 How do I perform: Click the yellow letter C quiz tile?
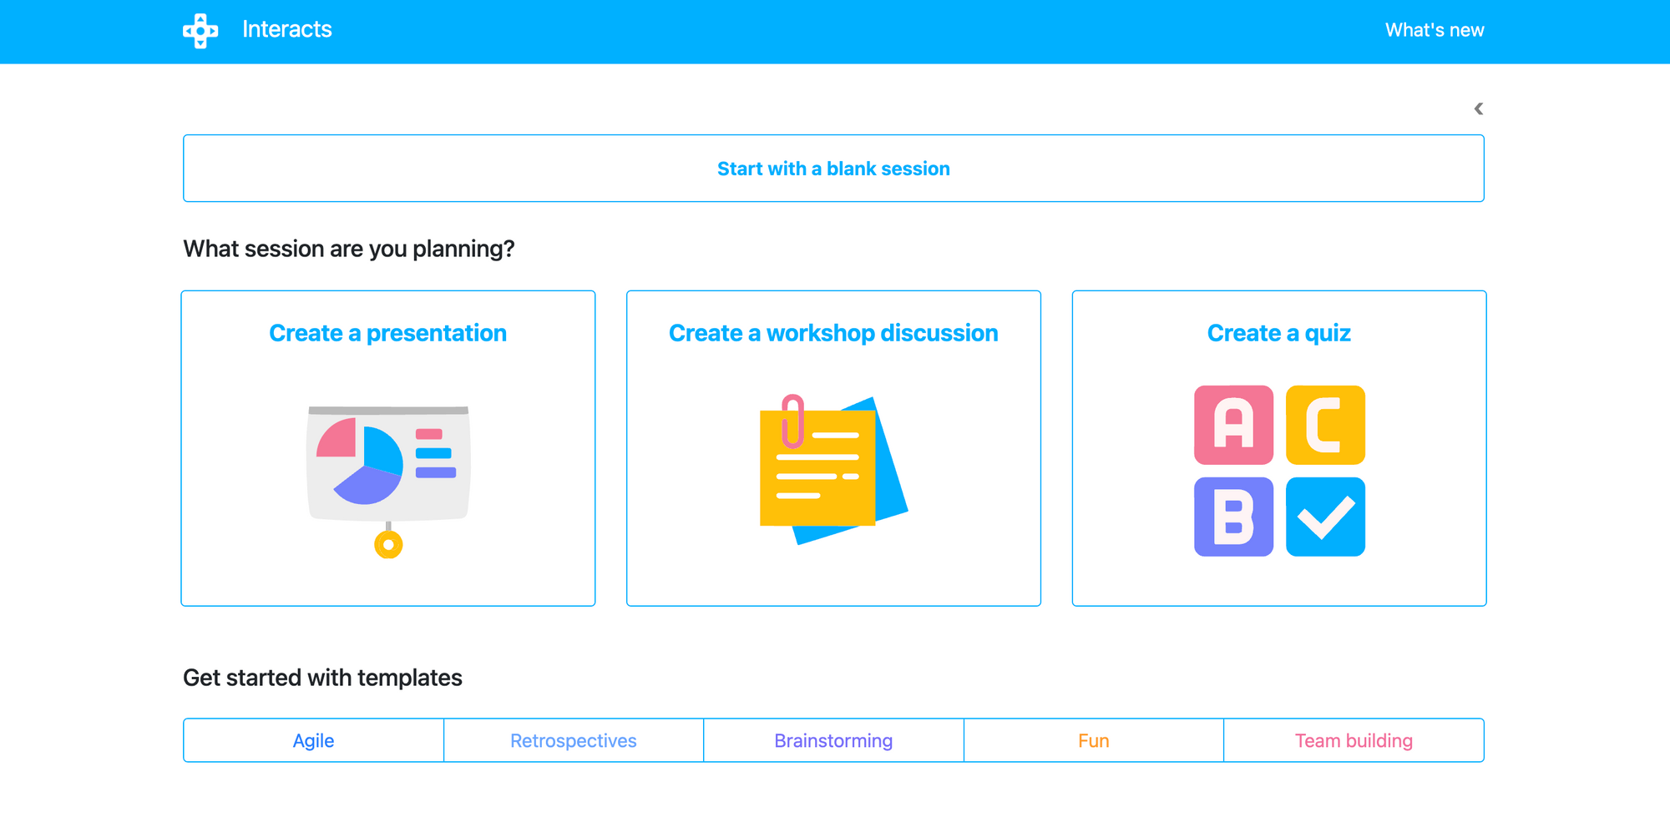[1325, 425]
